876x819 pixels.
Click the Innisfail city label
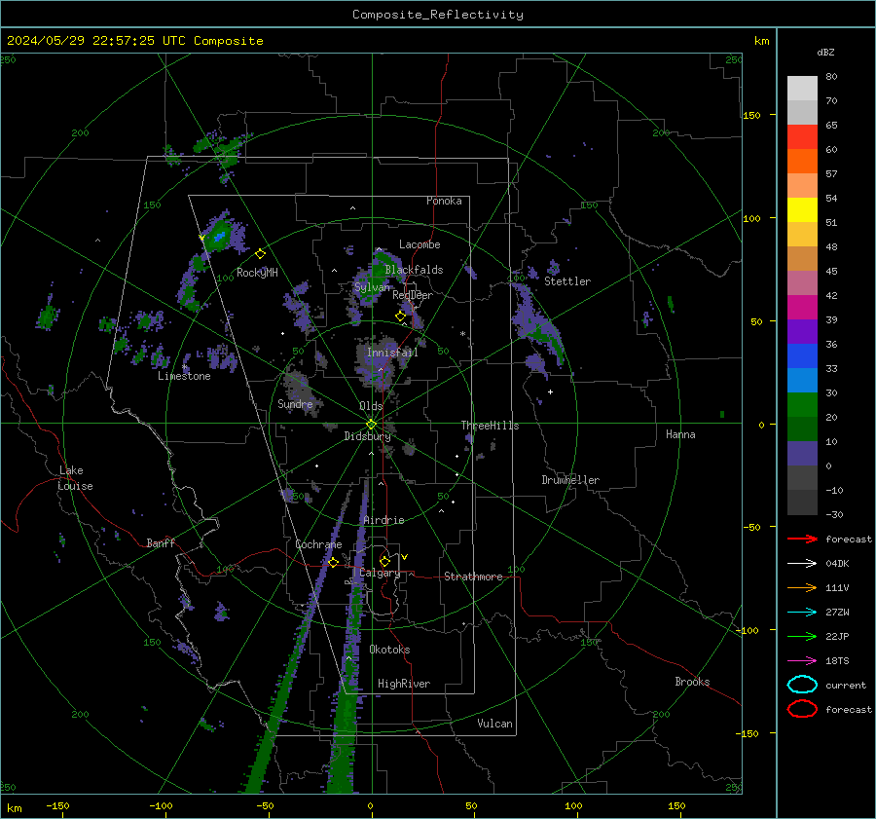[392, 353]
